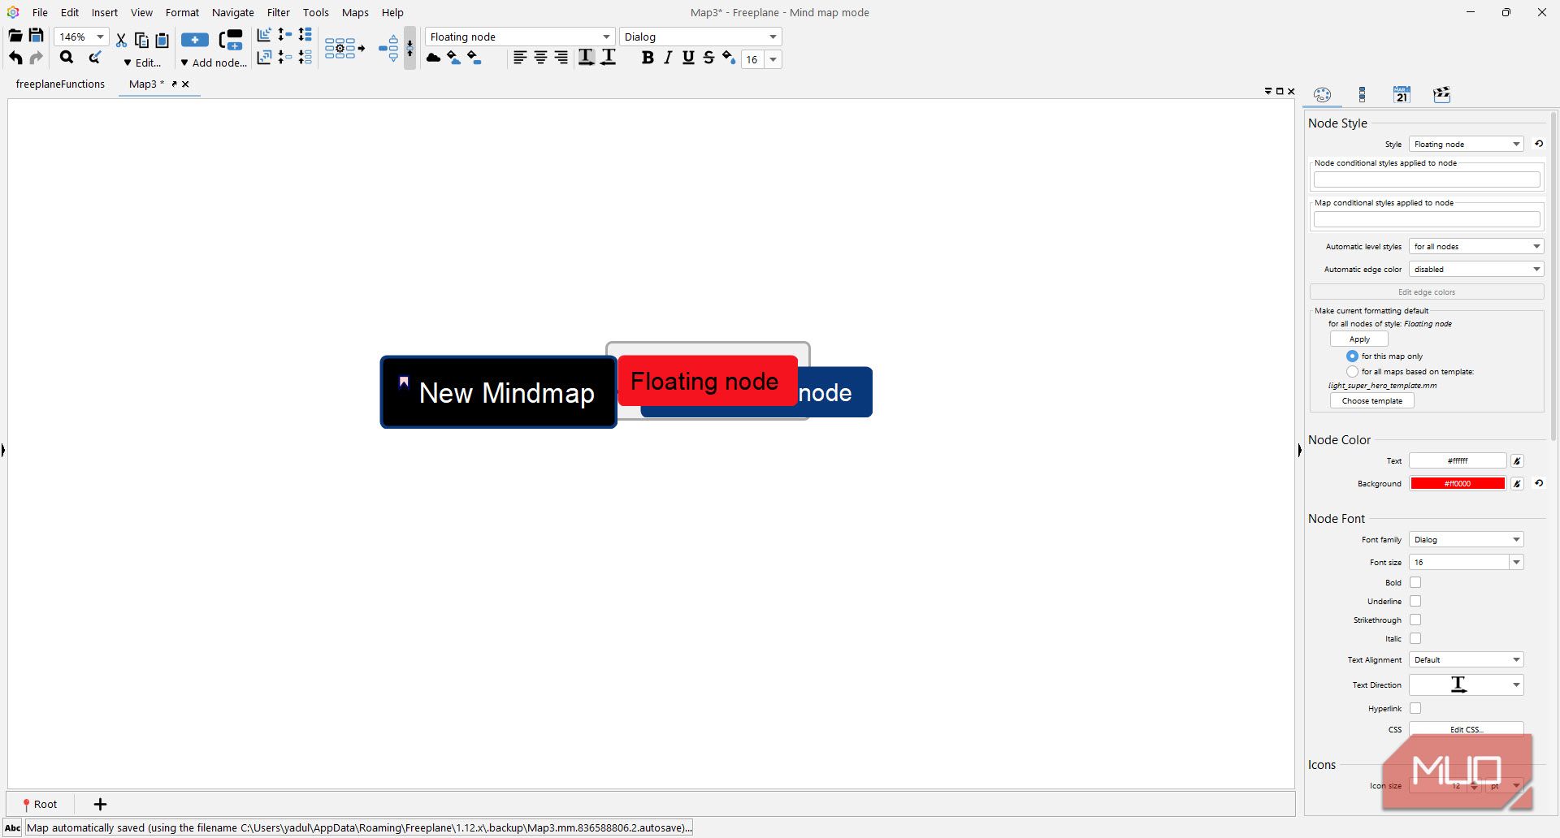Open the calendar tab showing 21
The width and height of the screenshot is (1560, 838).
pyautogui.click(x=1402, y=94)
